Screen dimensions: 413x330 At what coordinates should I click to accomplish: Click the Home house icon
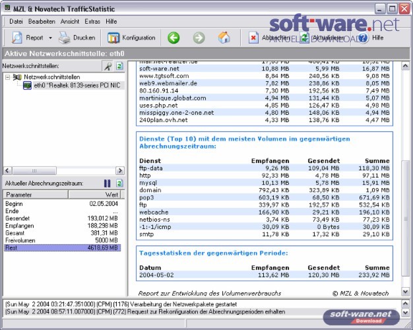pyautogui.click(x=224, y=38)
